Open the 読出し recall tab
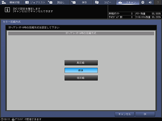The width and height of the screenshot is (162, 121). point(58,2)
